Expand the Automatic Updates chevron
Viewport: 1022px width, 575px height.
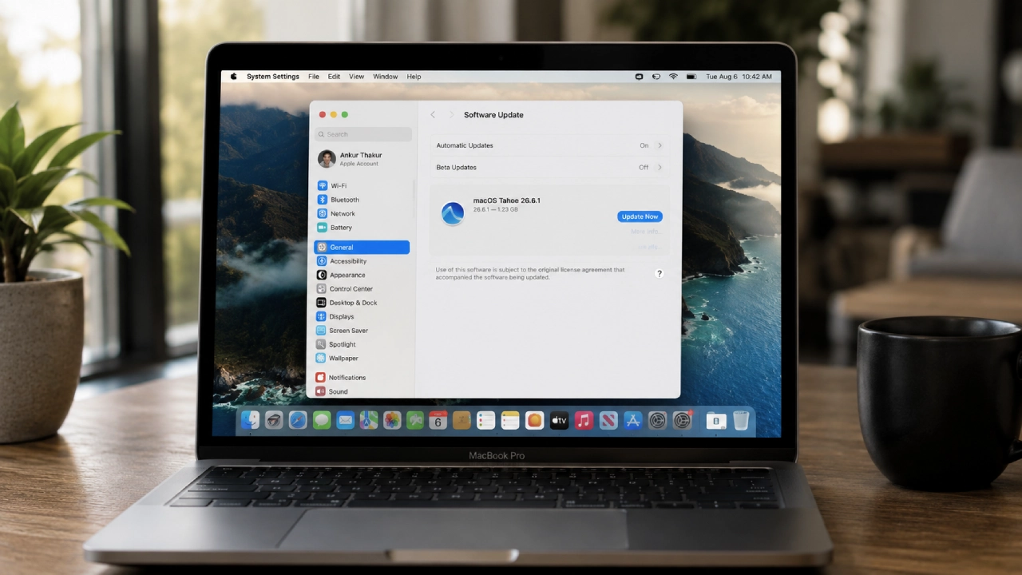(660, 145)
